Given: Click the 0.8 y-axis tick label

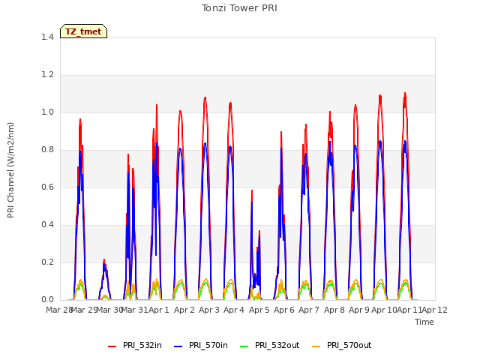Looking at the screenshot, I should (x=47, y=150).
